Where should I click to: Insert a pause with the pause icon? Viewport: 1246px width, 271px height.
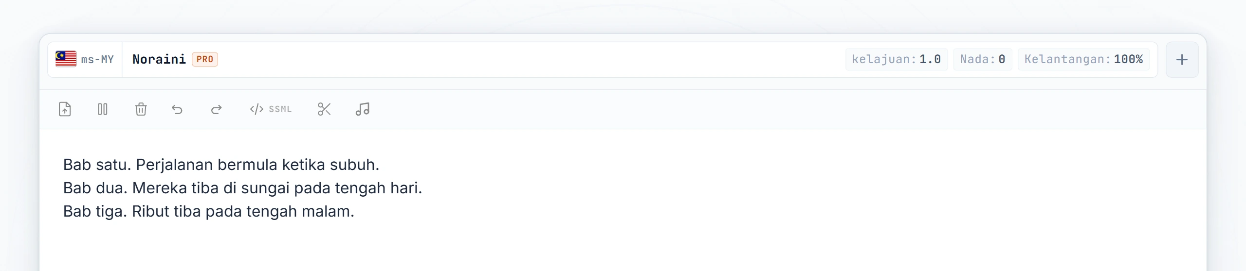point(103,109)
